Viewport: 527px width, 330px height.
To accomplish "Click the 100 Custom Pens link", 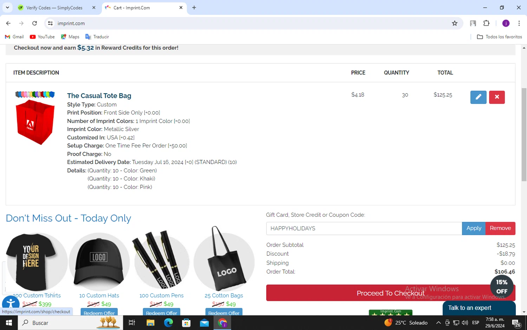I will [x=161, y=296].
